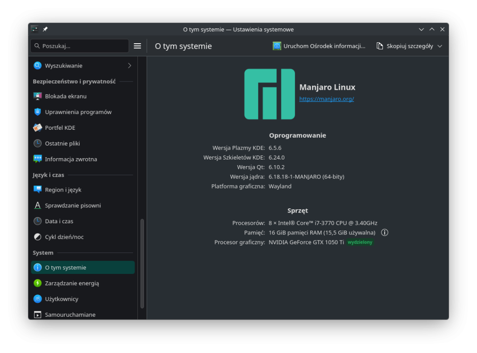Open the hamburger menu next to search
Viewport: 477px width, 353px height.
click(137, 46)
